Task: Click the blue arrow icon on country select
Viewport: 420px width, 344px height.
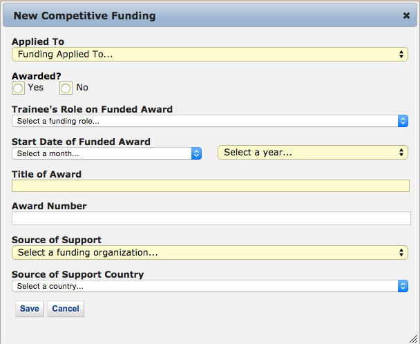Action: click(x=403, y=286)
